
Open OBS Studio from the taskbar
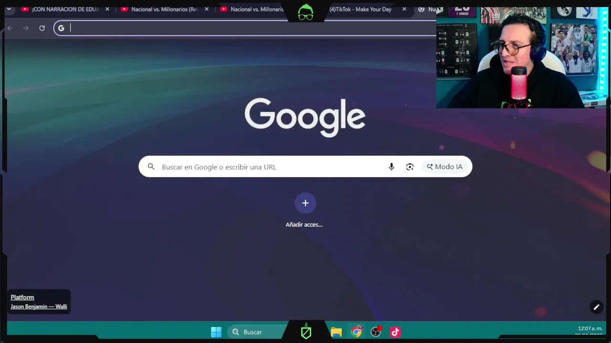[376, 332]
